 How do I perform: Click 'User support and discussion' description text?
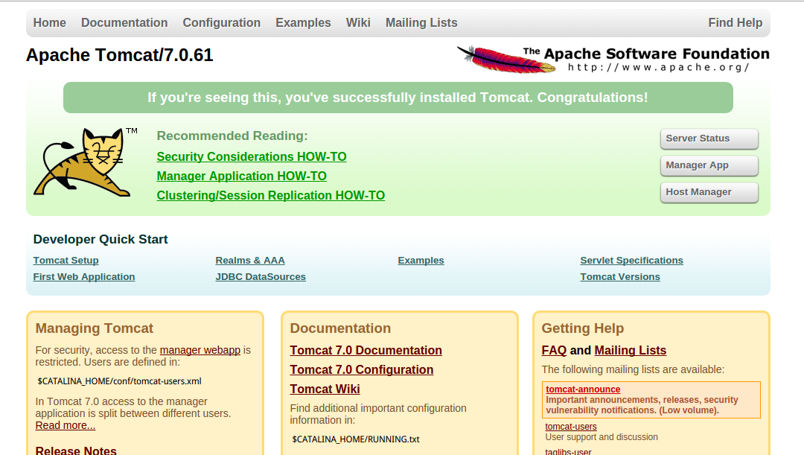(x=602, y=437)
